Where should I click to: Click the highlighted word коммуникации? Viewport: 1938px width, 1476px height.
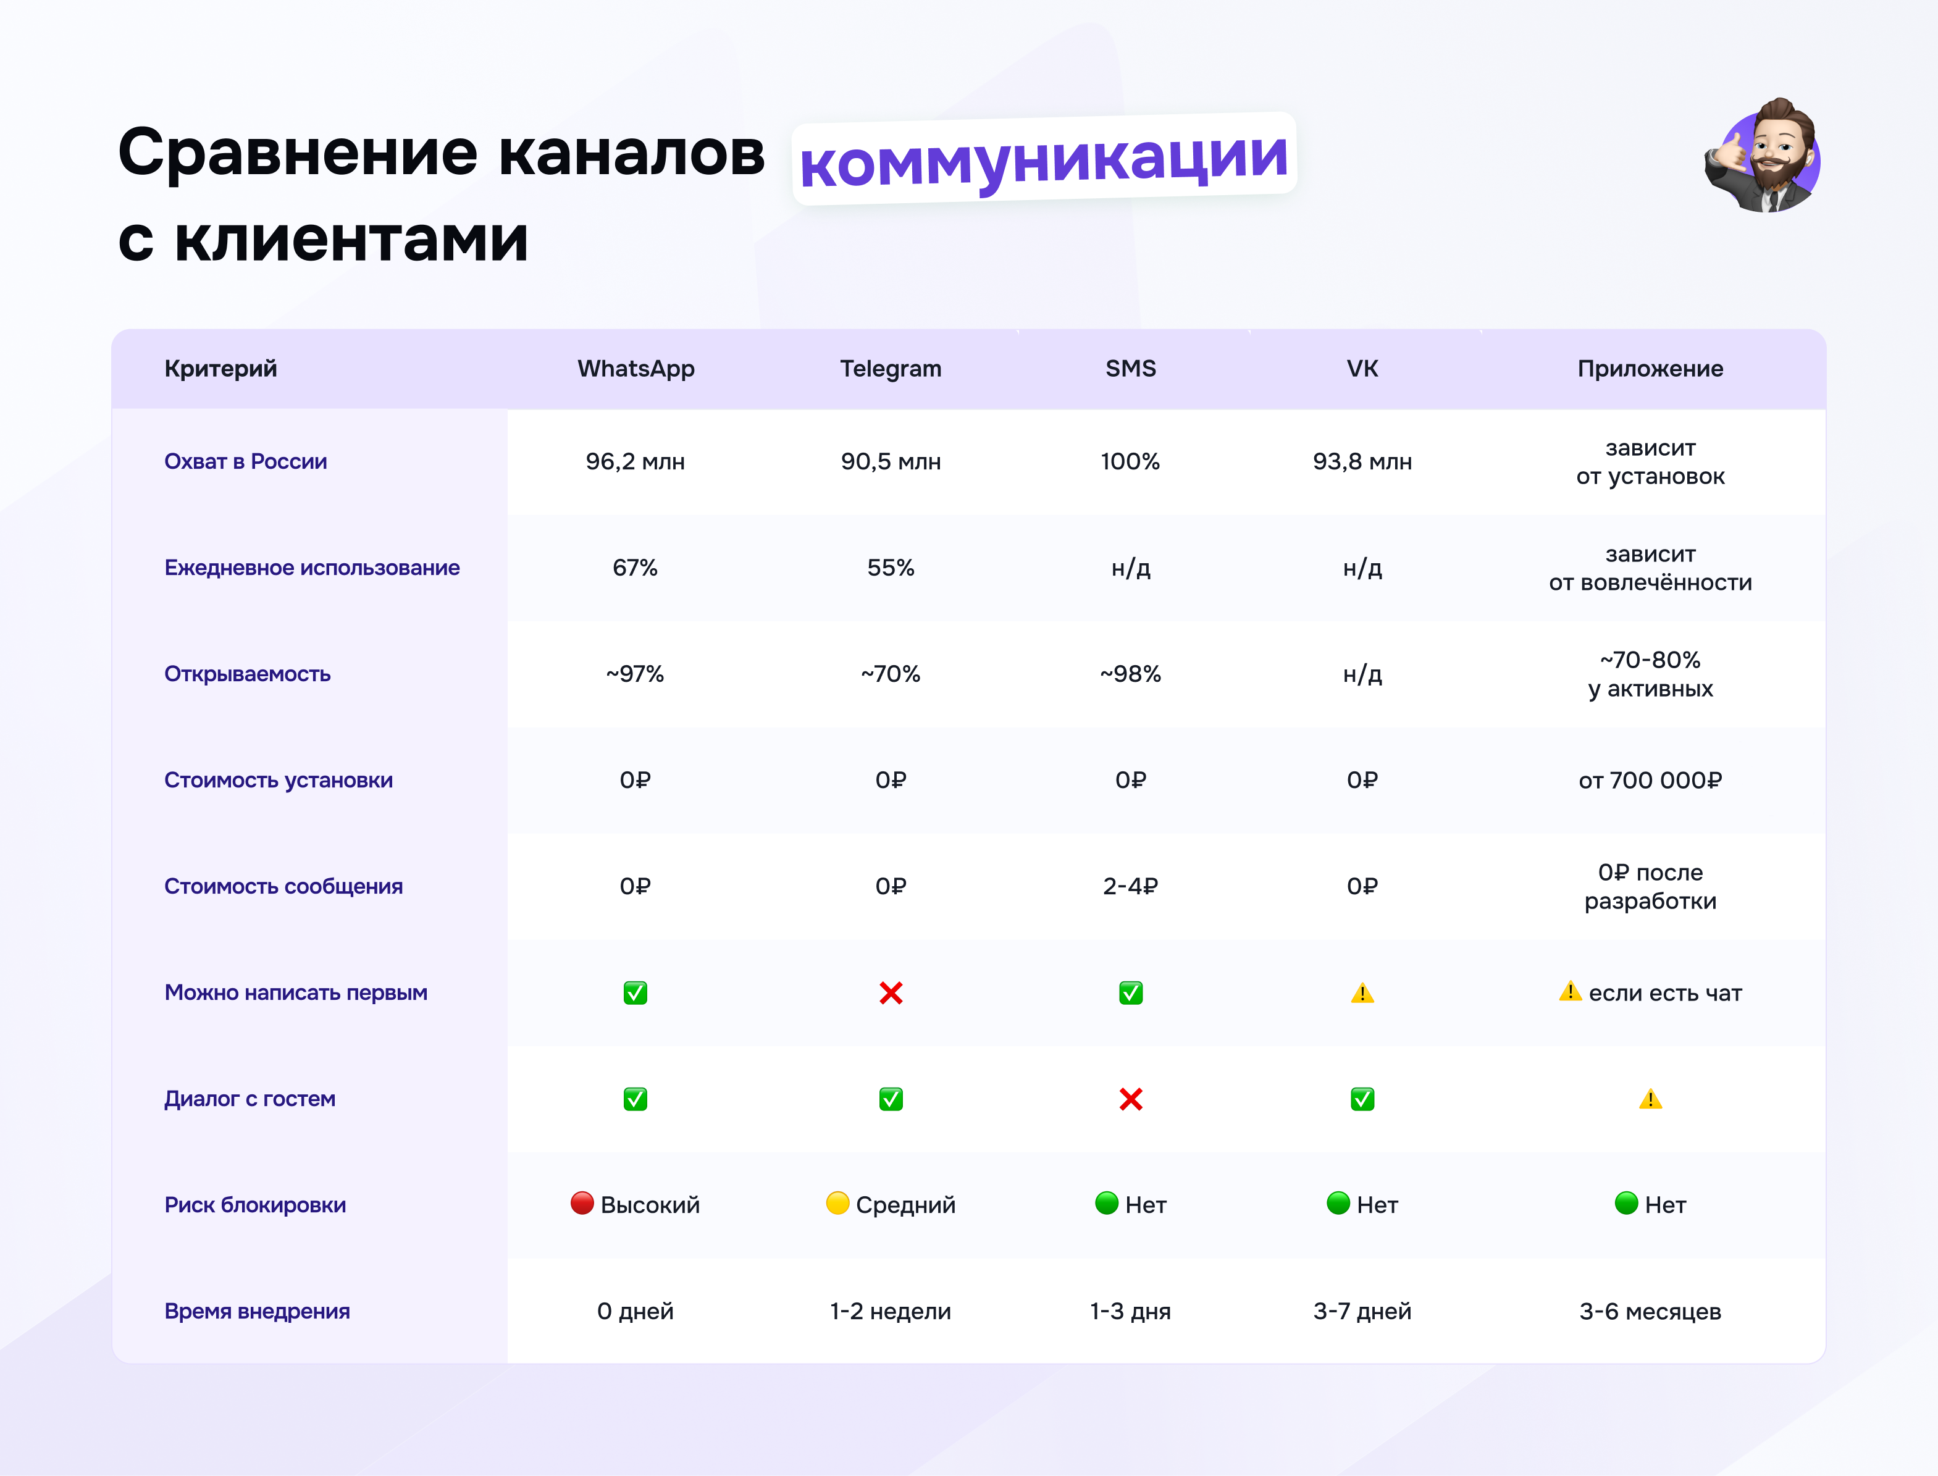(1044, 159)
